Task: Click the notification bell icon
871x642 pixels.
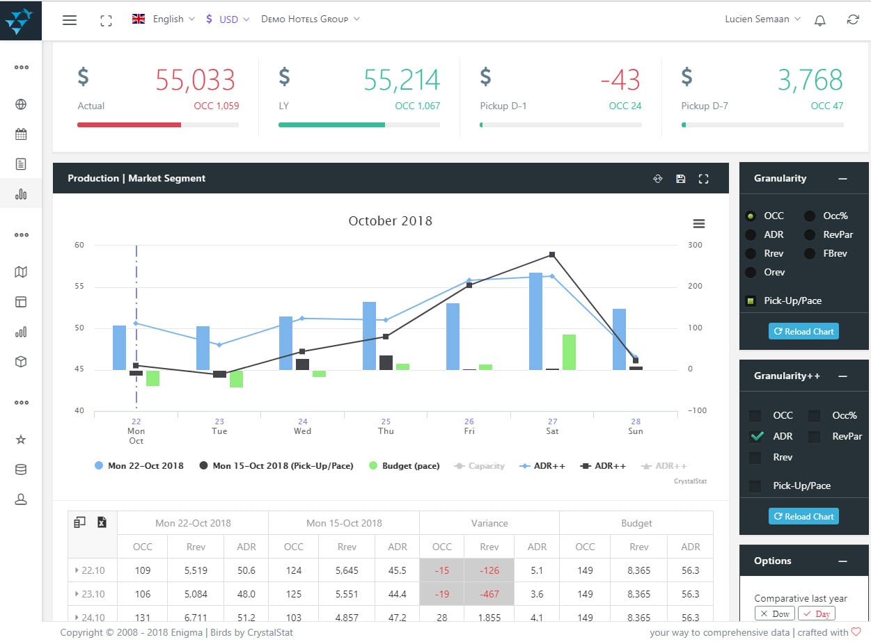Action: 820,20
